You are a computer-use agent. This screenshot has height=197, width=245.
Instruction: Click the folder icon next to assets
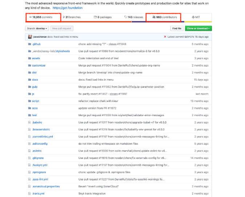tap(29, 58)
